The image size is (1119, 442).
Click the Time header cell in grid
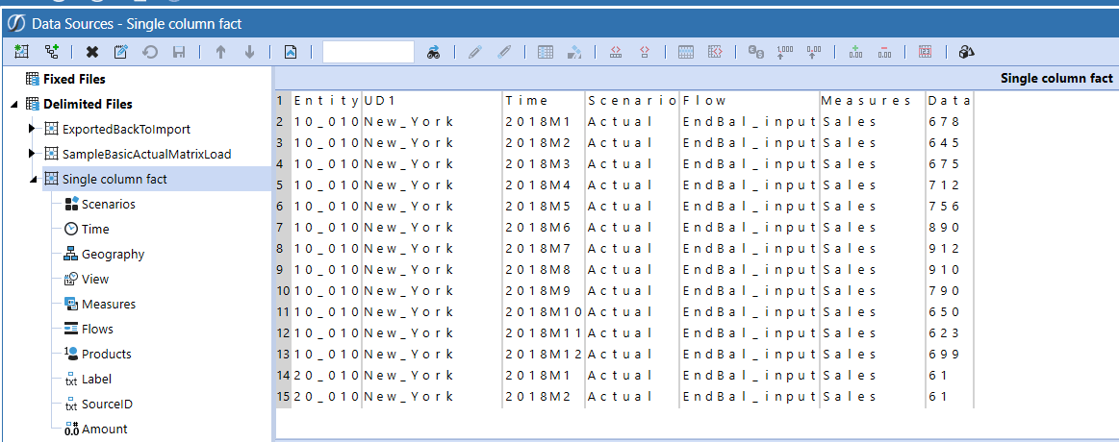(544, 101)
